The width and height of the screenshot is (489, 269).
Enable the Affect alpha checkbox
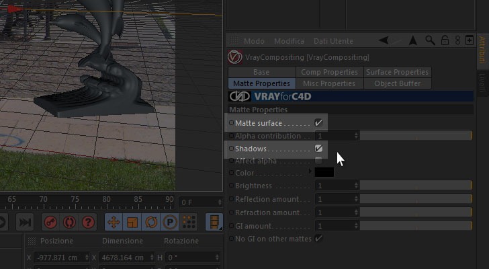318,161
